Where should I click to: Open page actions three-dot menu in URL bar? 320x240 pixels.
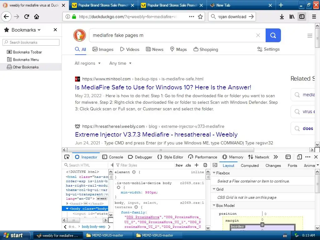(192, 17)
